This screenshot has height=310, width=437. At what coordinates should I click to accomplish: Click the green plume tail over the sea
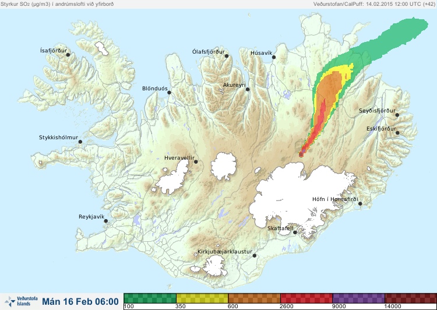tap(399, 36)
